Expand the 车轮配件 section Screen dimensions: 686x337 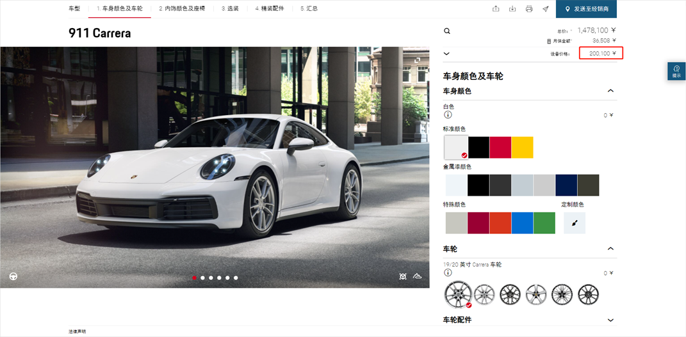coord(610,320)
